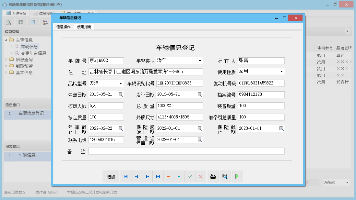The height and width of the screenshot is (200, 356).
Task: Click the edit record triangle icon
Action: pos(179,177)
